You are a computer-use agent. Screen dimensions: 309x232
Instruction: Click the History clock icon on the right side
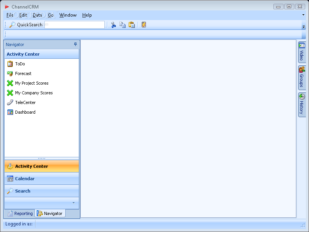click(x=302, y=97)
